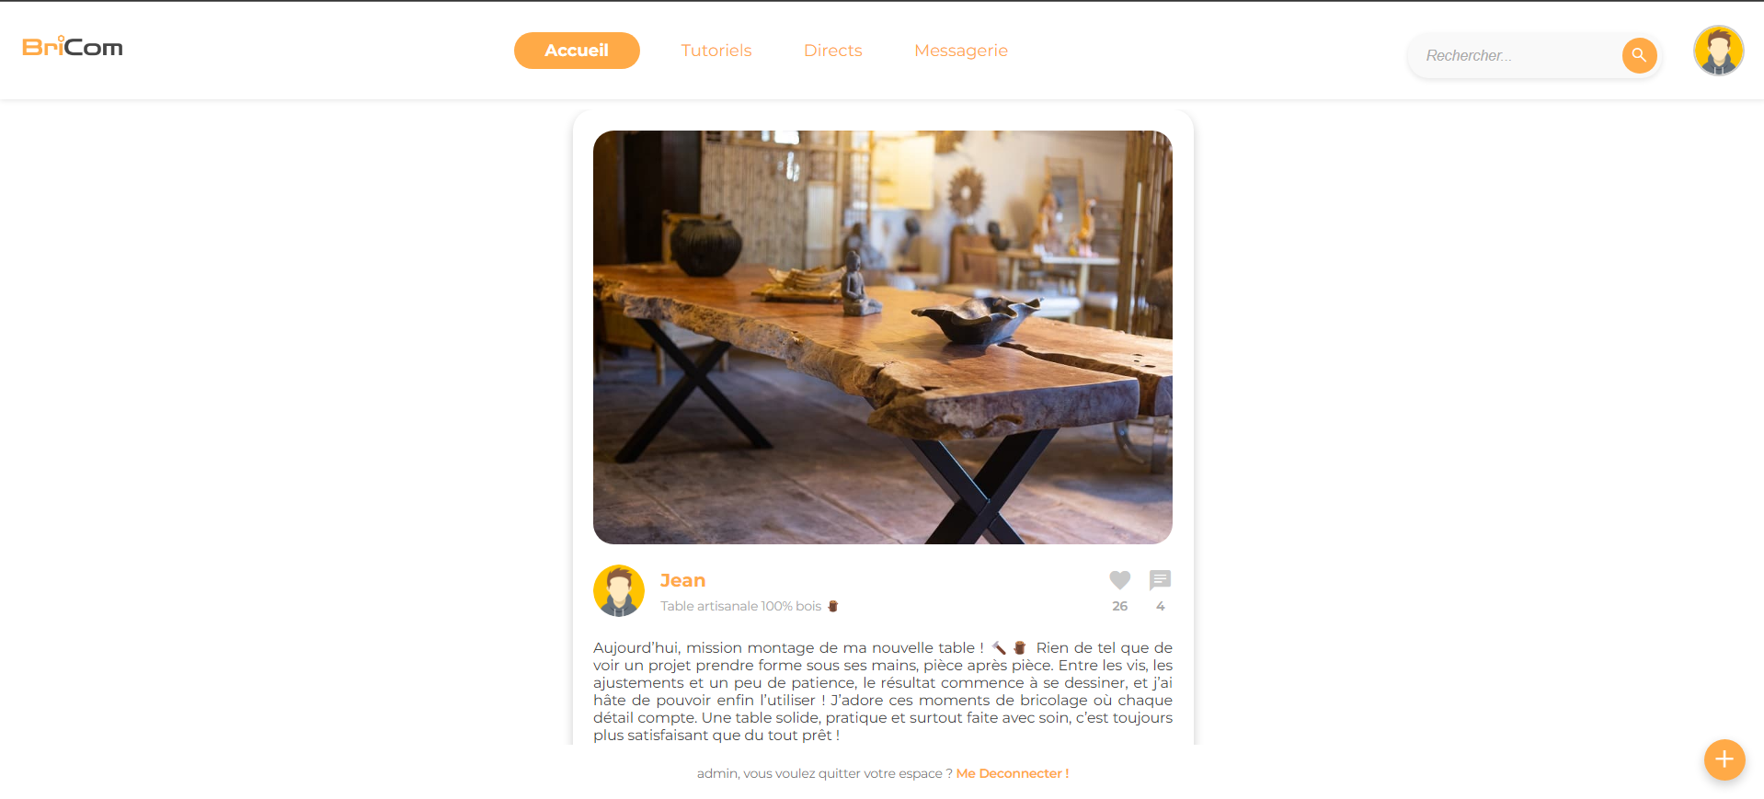Click the comment count 4

[1161, 606]
